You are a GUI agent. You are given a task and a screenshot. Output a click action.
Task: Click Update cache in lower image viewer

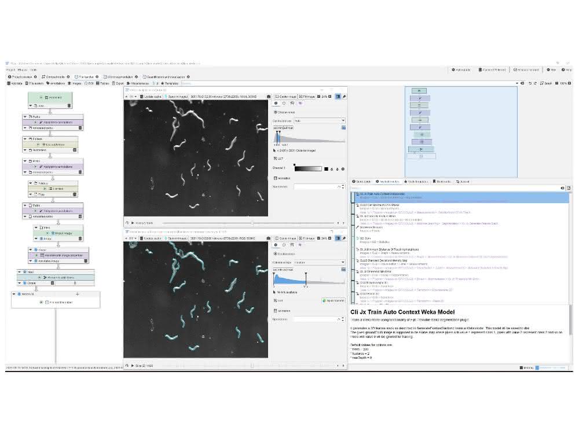click(x=151, y=238)
